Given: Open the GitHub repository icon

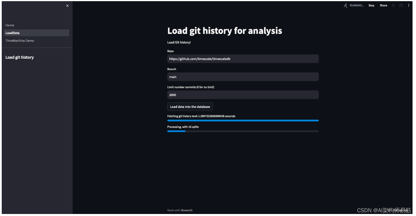Looking at the screenshot, I should tap(401, 5).
